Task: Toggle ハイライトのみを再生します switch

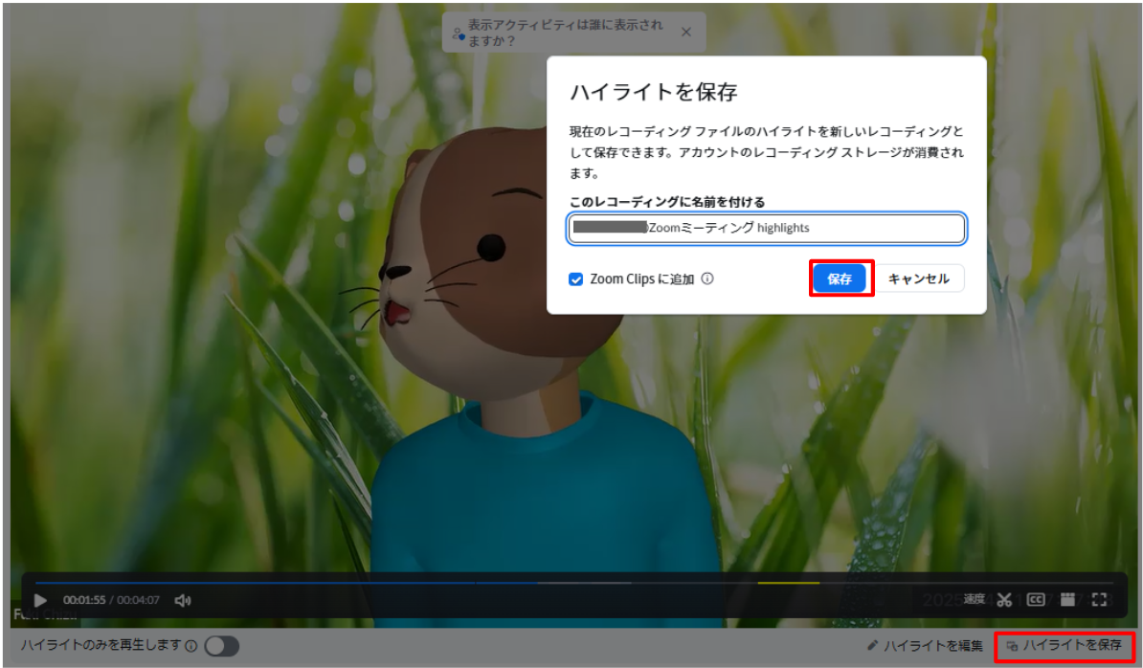Action: pyautogui.click(x=221, y=646)
